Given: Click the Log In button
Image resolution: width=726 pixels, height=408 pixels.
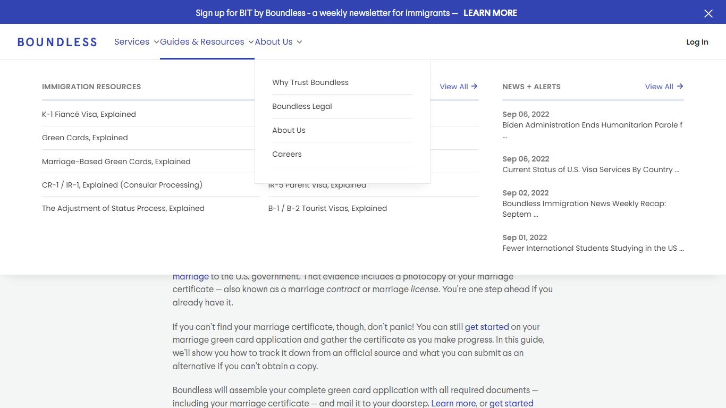Looking at the screenshot, I should (697, 42).
